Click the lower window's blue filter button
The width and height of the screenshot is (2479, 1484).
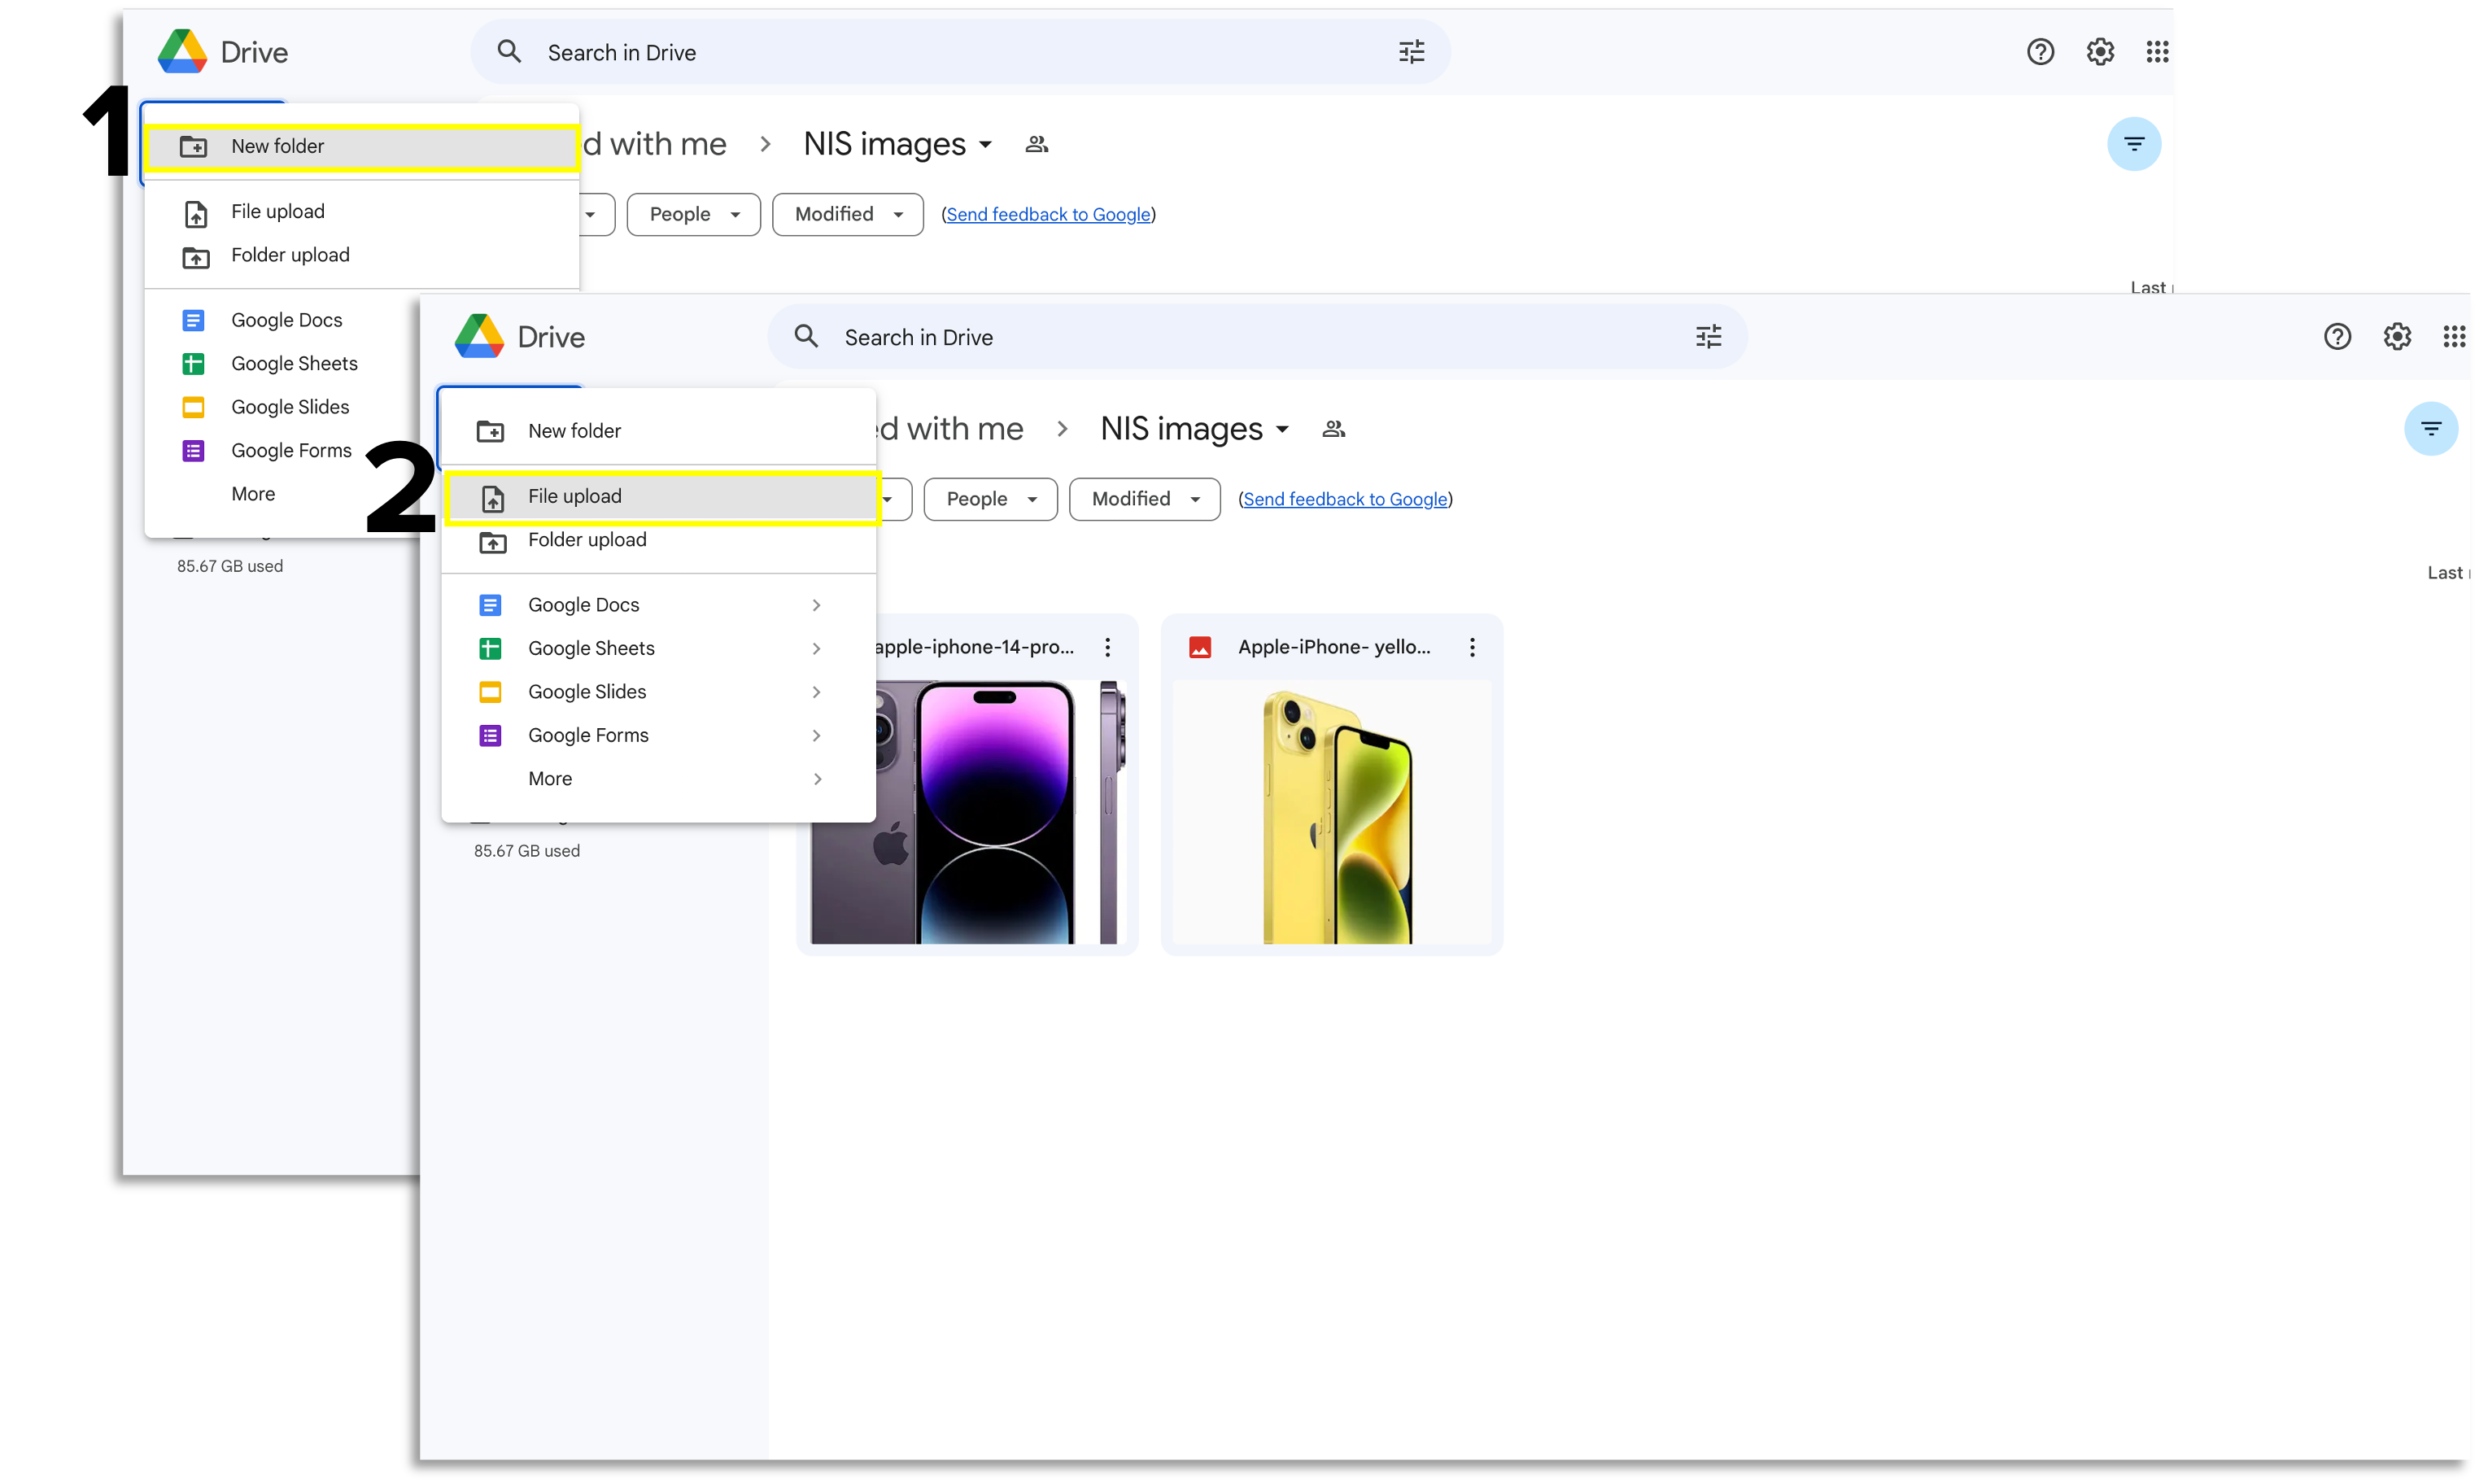point(2430,429)
